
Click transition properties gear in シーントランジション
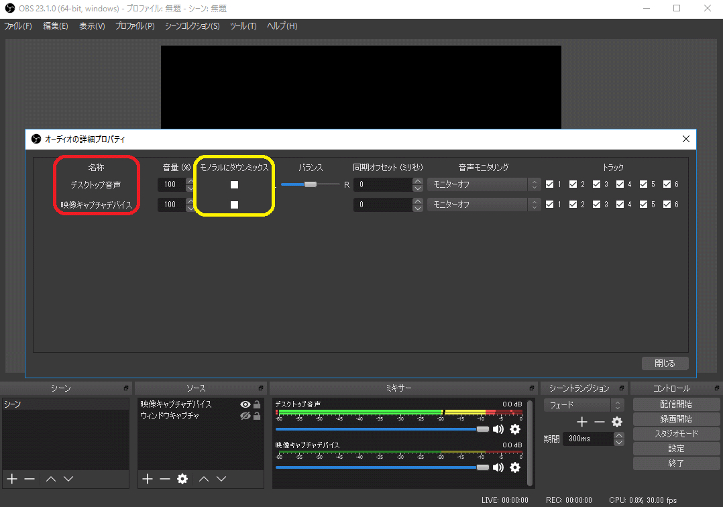(x=617, y=422)
